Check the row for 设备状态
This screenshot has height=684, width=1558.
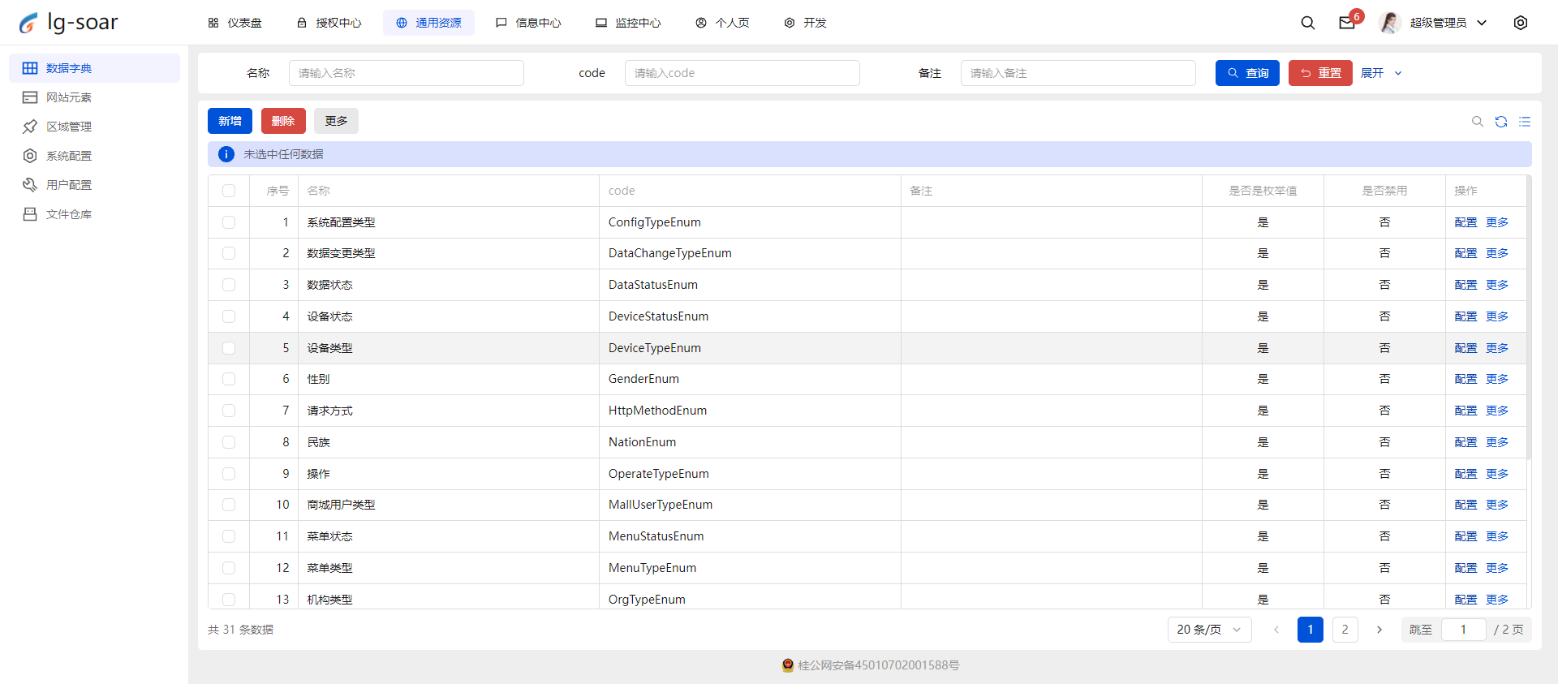229,316
